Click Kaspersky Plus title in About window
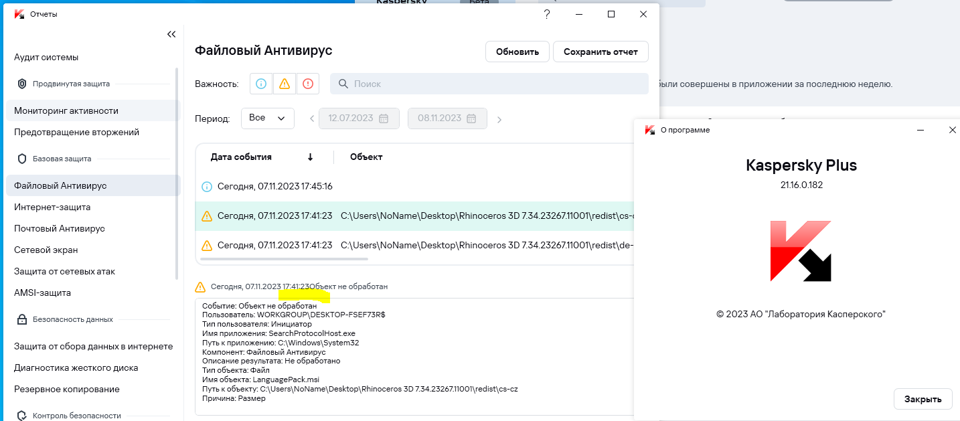Screen dimensions: 960x421 801,165
